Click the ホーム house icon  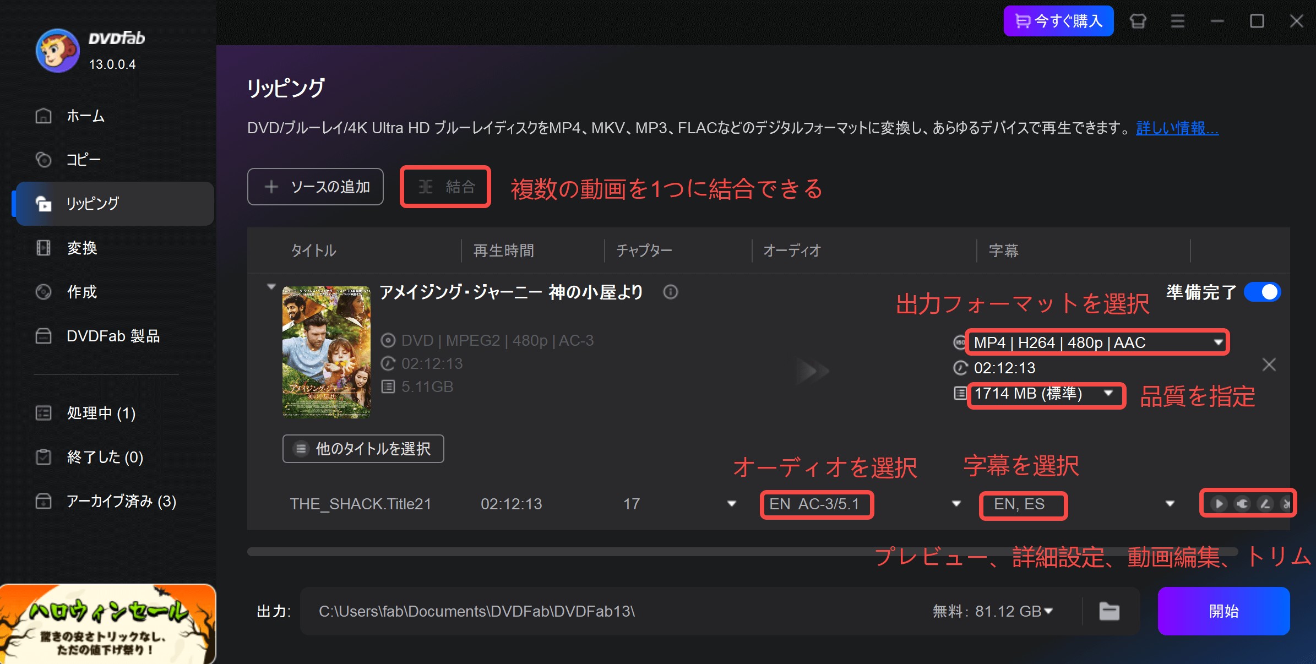pos(43,116)
